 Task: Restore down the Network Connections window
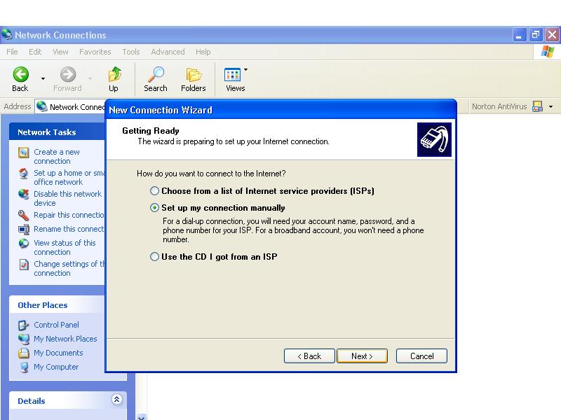(x=536, y=35)
